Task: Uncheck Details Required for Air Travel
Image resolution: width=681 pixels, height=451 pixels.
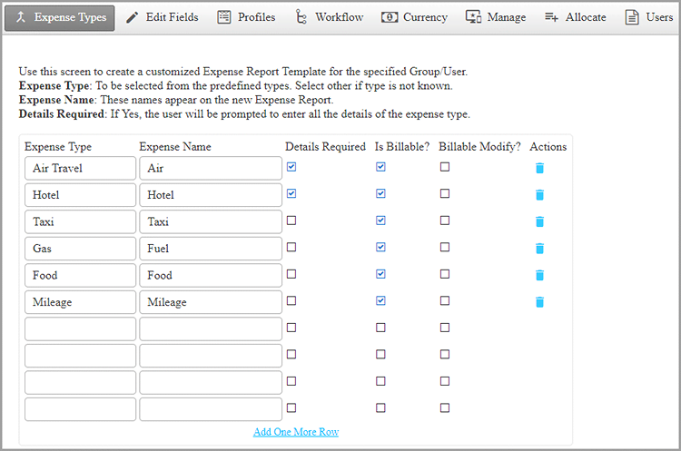Action: pyautogui.click(x=291, y=167)
